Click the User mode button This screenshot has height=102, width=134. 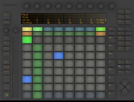coord(128,38)
